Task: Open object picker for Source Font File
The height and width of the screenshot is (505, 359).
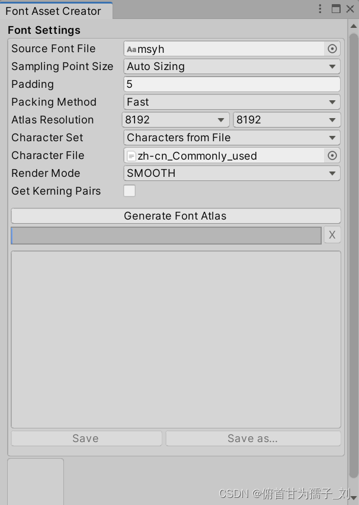Action: 332,49
